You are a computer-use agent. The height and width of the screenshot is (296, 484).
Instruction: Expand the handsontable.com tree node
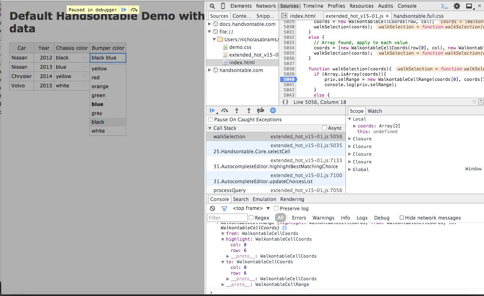tap(209, 70)
